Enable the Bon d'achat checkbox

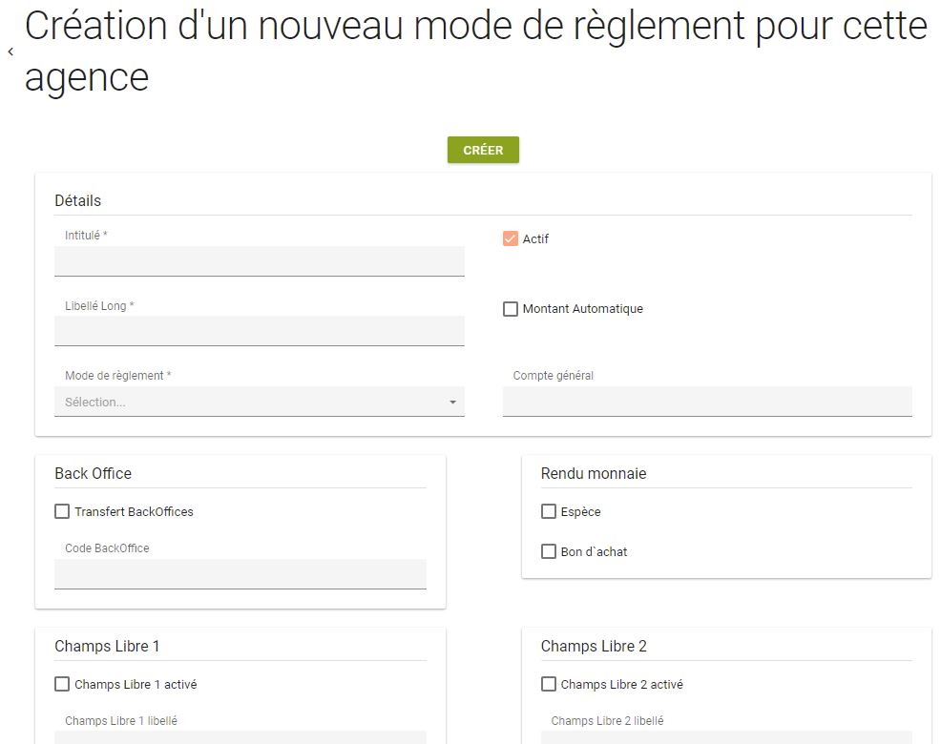pyautogui.click(x=549, y=551)
